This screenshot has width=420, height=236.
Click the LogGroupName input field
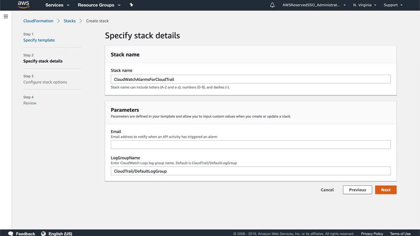click(x=250, y=171)
